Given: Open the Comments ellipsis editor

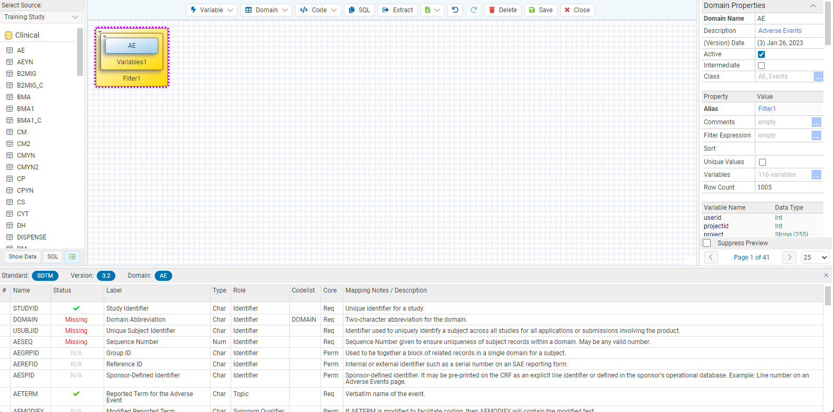Looking at the screenshot, I should click(816, 122).
